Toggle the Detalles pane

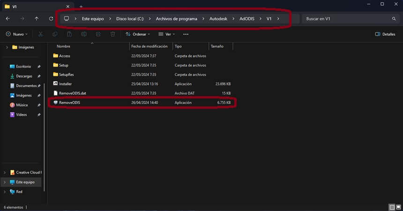point(385,34)
